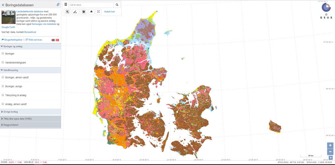Click Bornholm island on the map
This screenshot has width=335, height=165.
[x=275, y=126]
